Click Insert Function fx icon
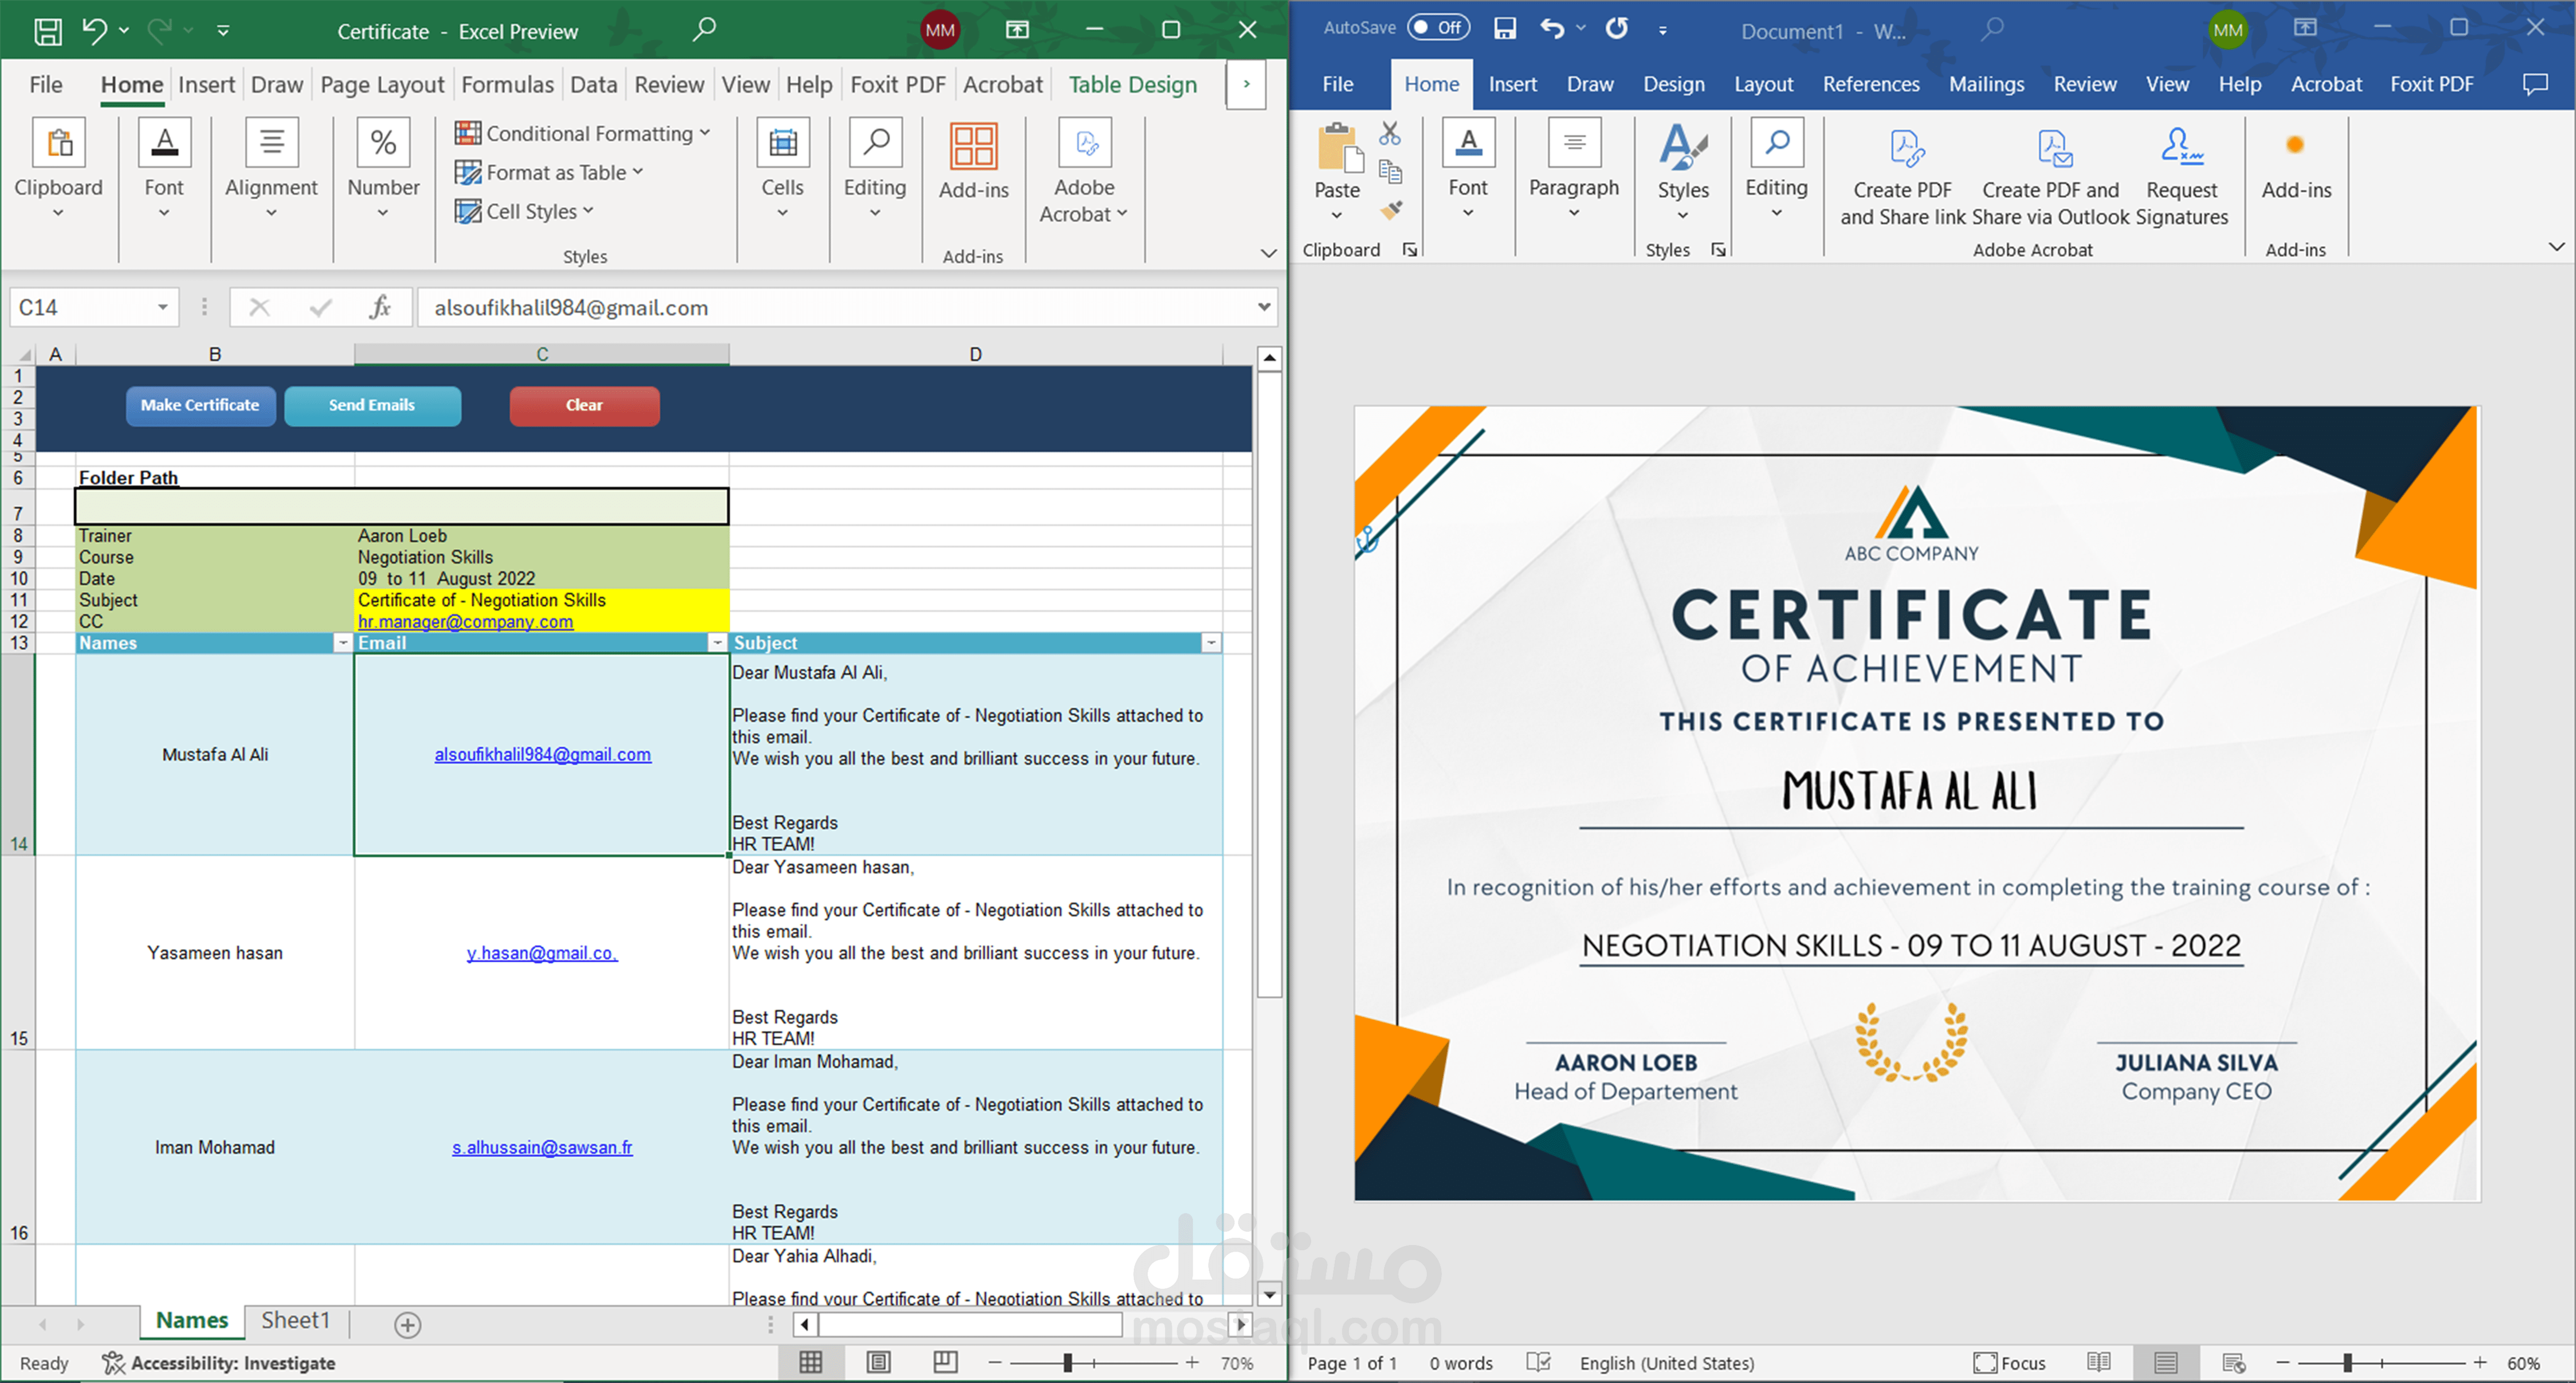This screenshot has height=1383, width=2576. pos(380,307)
